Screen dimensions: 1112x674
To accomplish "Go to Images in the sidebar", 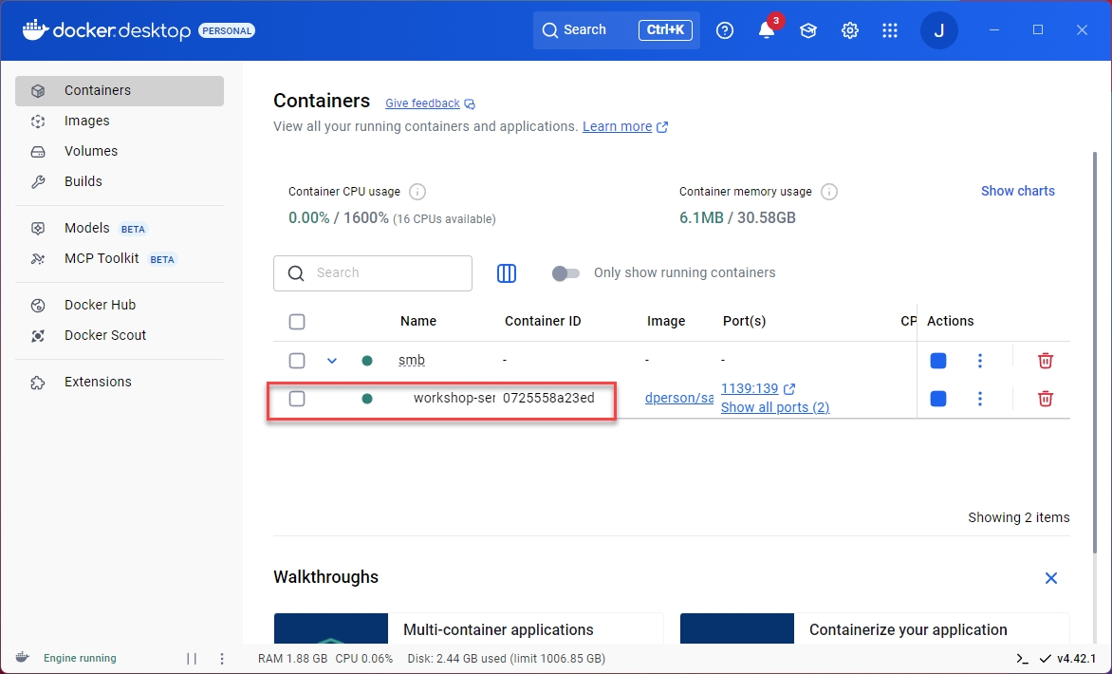I will pyautogui.click(x=86, y=121).
